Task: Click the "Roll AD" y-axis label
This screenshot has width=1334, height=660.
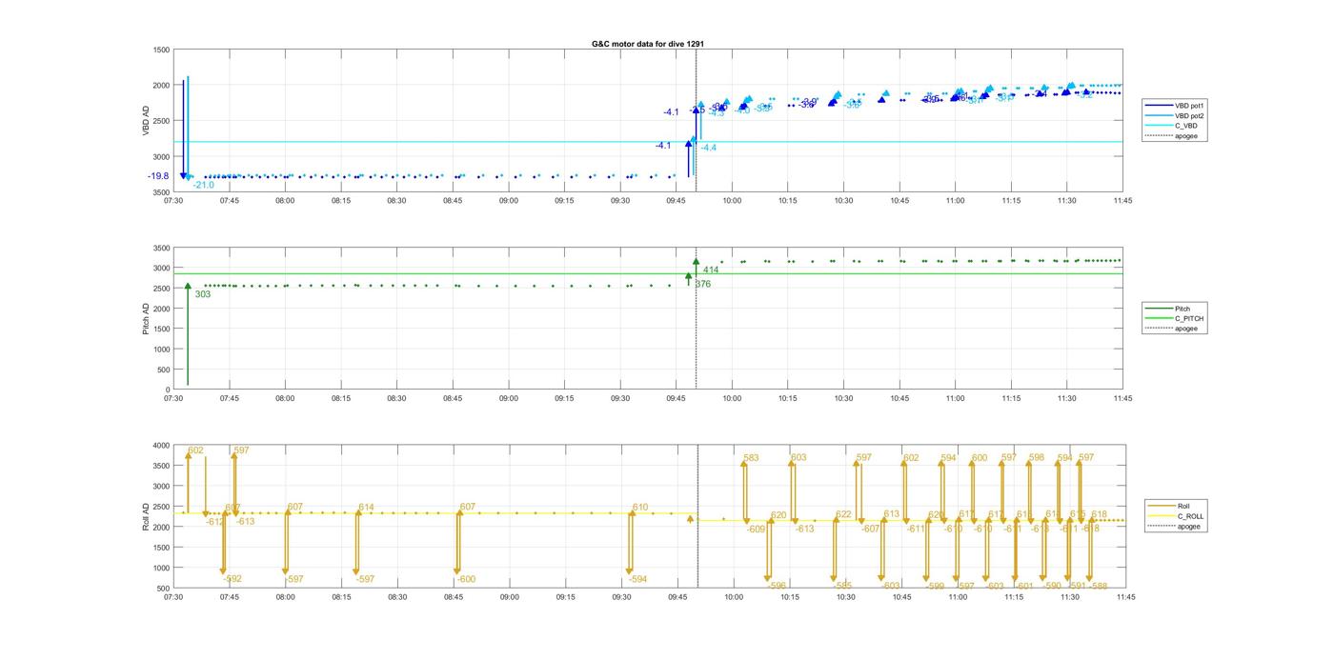Action: tap(147, 516)
